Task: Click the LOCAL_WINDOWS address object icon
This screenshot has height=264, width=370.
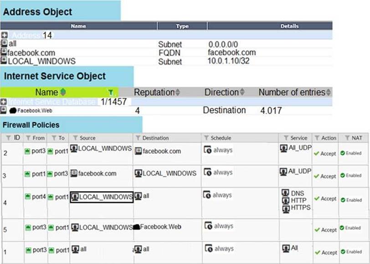Action: click(4, 61)
